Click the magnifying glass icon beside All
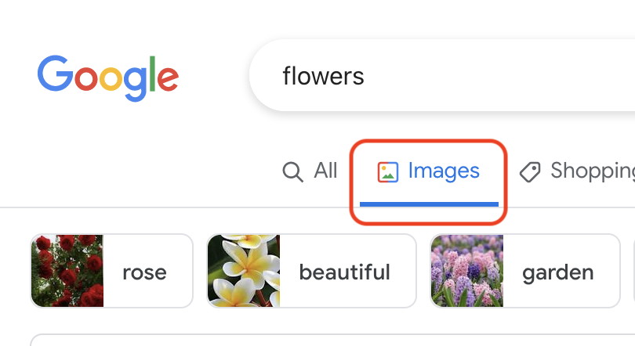The height and width of the screenshot is (346, 635). 292,171
